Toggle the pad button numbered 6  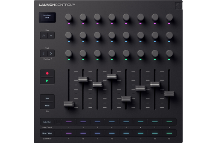[140, 122]
